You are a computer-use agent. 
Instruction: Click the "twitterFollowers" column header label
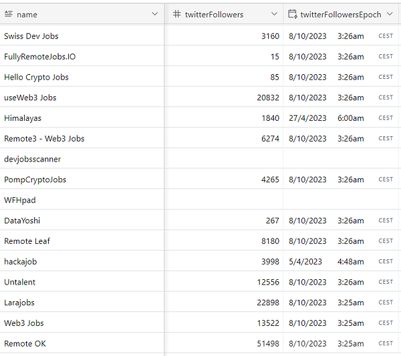[x=214, y=14]
